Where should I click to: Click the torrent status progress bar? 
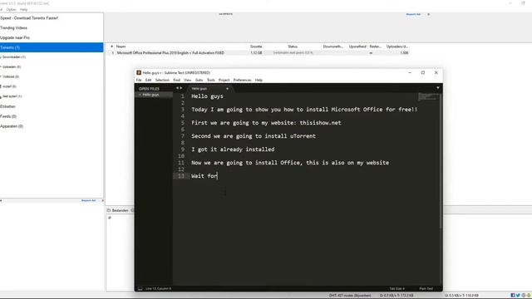pyautogui.click(x=293, y=53)
